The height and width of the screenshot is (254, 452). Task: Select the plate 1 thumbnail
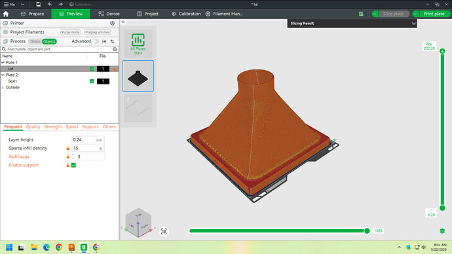[x=138, y=76]
